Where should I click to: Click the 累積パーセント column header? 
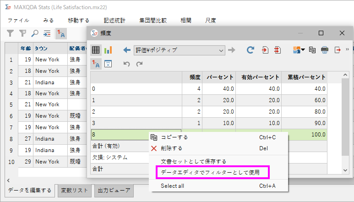[x=305, y=77]
